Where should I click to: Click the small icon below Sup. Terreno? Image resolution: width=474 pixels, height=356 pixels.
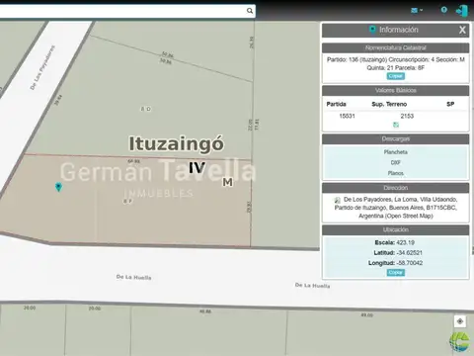396,125
